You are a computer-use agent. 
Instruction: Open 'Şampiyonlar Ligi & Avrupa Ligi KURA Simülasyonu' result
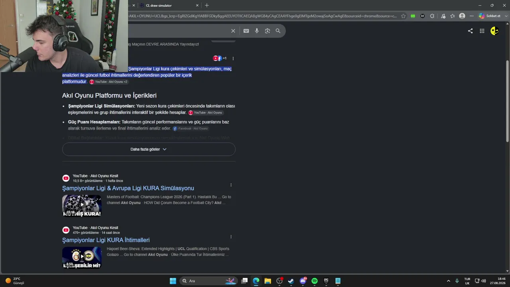pos(128,188)
